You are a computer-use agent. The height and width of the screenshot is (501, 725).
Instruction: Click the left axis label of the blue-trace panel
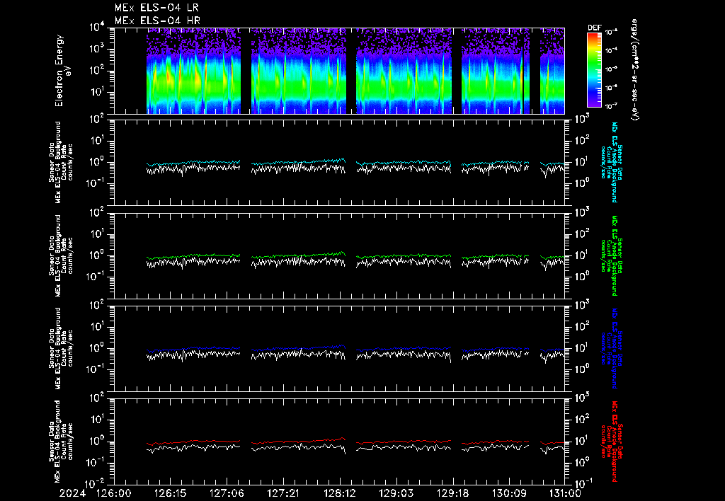click(61, 348)
